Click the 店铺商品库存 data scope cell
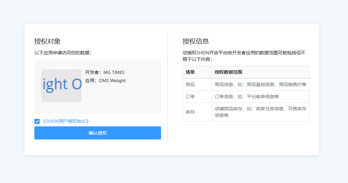Screen dimensions: 348x183 [x=261, y=112]
